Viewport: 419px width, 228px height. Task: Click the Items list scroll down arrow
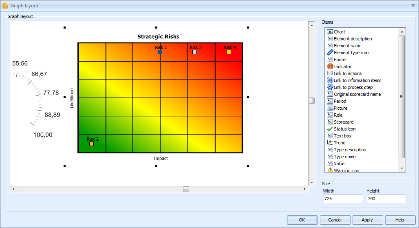point(402,168)
